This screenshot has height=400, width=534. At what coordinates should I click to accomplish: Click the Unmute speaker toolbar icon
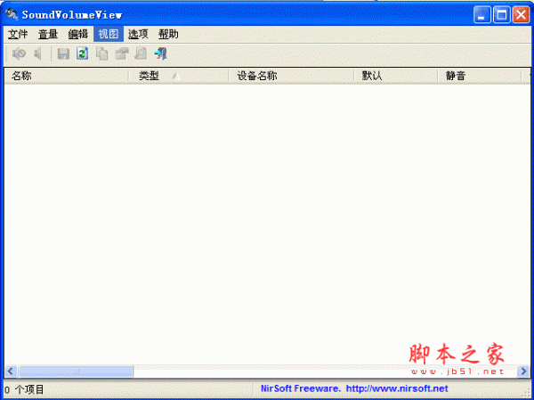(37, 53)
